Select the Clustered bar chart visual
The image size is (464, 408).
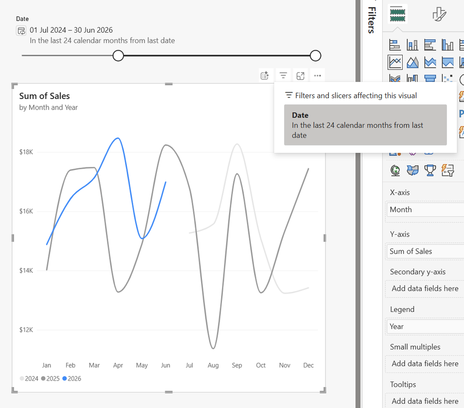pyautogui.click(x=430, y=45)
